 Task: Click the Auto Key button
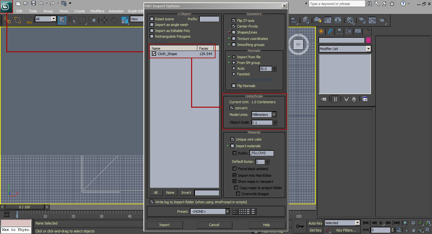click(315, 223)
